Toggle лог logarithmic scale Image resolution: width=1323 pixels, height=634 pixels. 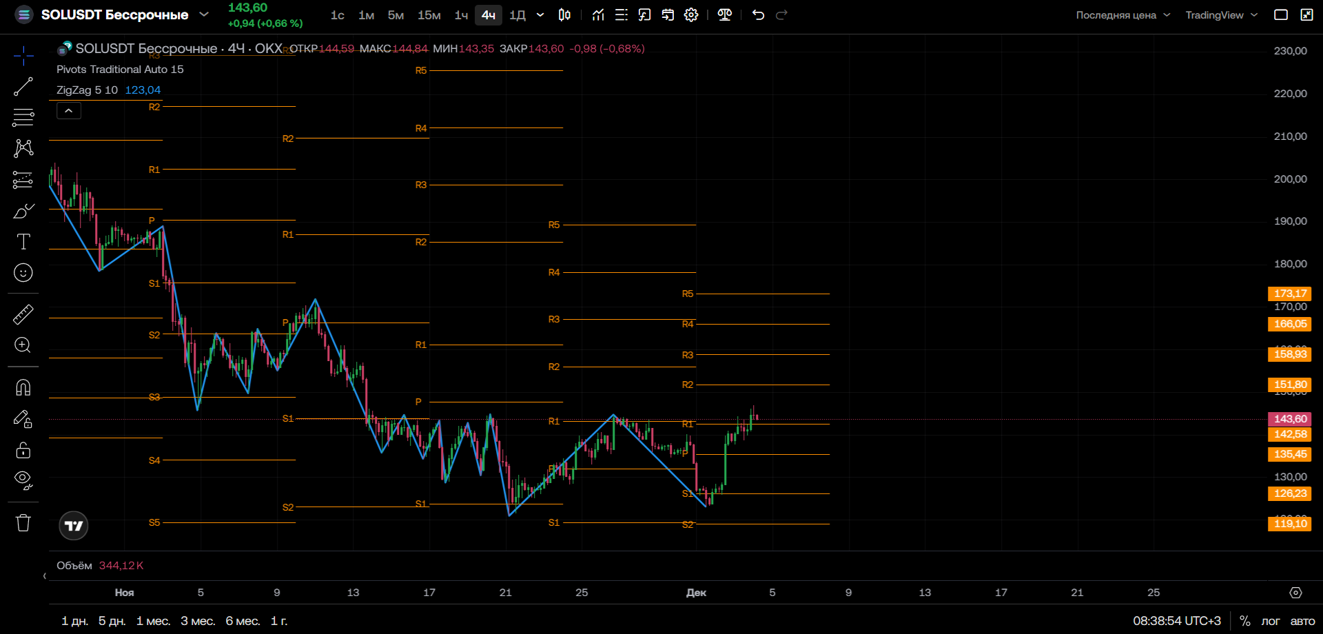pos(1271,621)
